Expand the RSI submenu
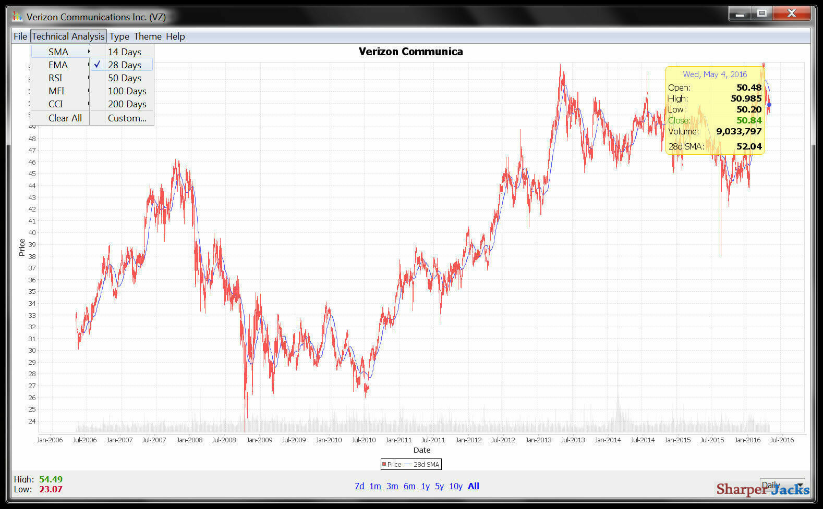 [60, 78]
